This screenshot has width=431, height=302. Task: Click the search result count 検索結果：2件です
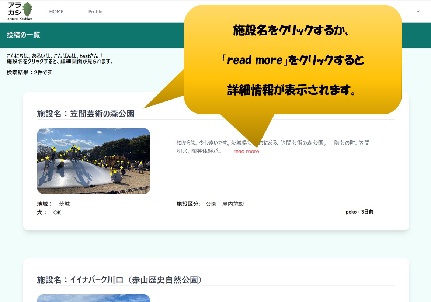point(29,73)
